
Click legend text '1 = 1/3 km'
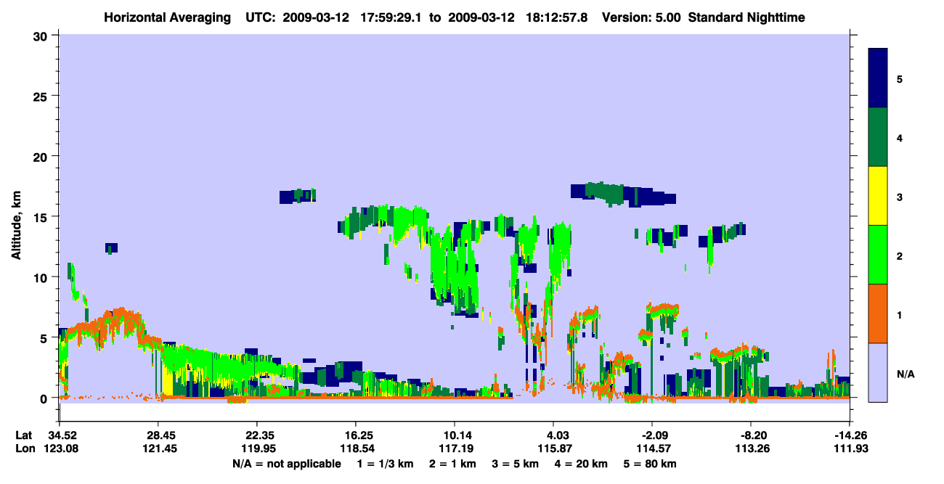386,464
